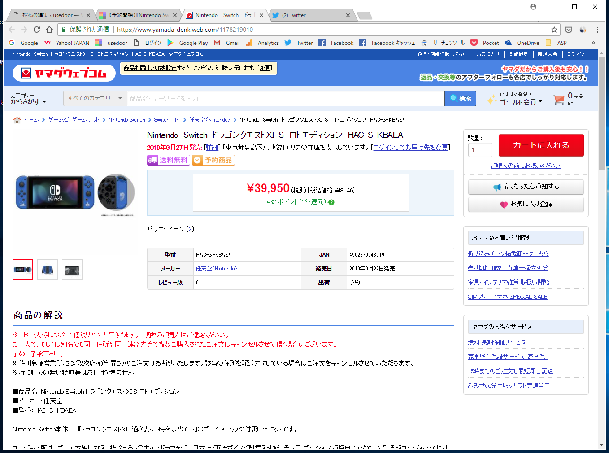Click the blue 検索 search button

[460, 99]
